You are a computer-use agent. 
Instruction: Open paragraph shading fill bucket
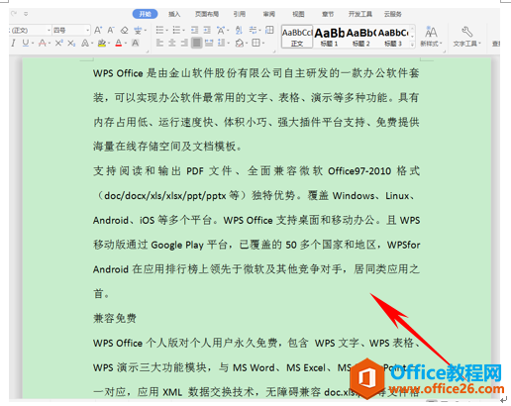(x=239, y=43)
